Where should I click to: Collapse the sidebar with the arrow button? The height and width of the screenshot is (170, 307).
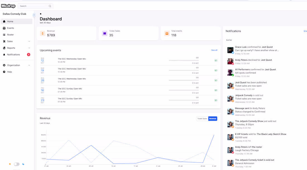click(x=34, y=15)
